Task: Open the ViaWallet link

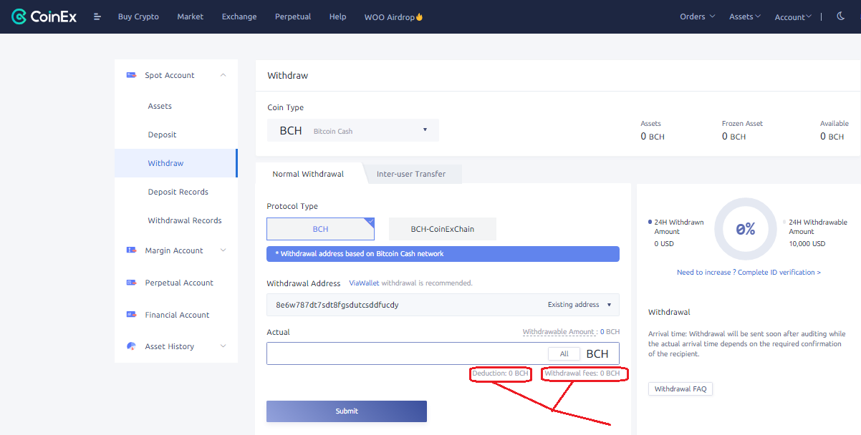Action: point(364,283)
